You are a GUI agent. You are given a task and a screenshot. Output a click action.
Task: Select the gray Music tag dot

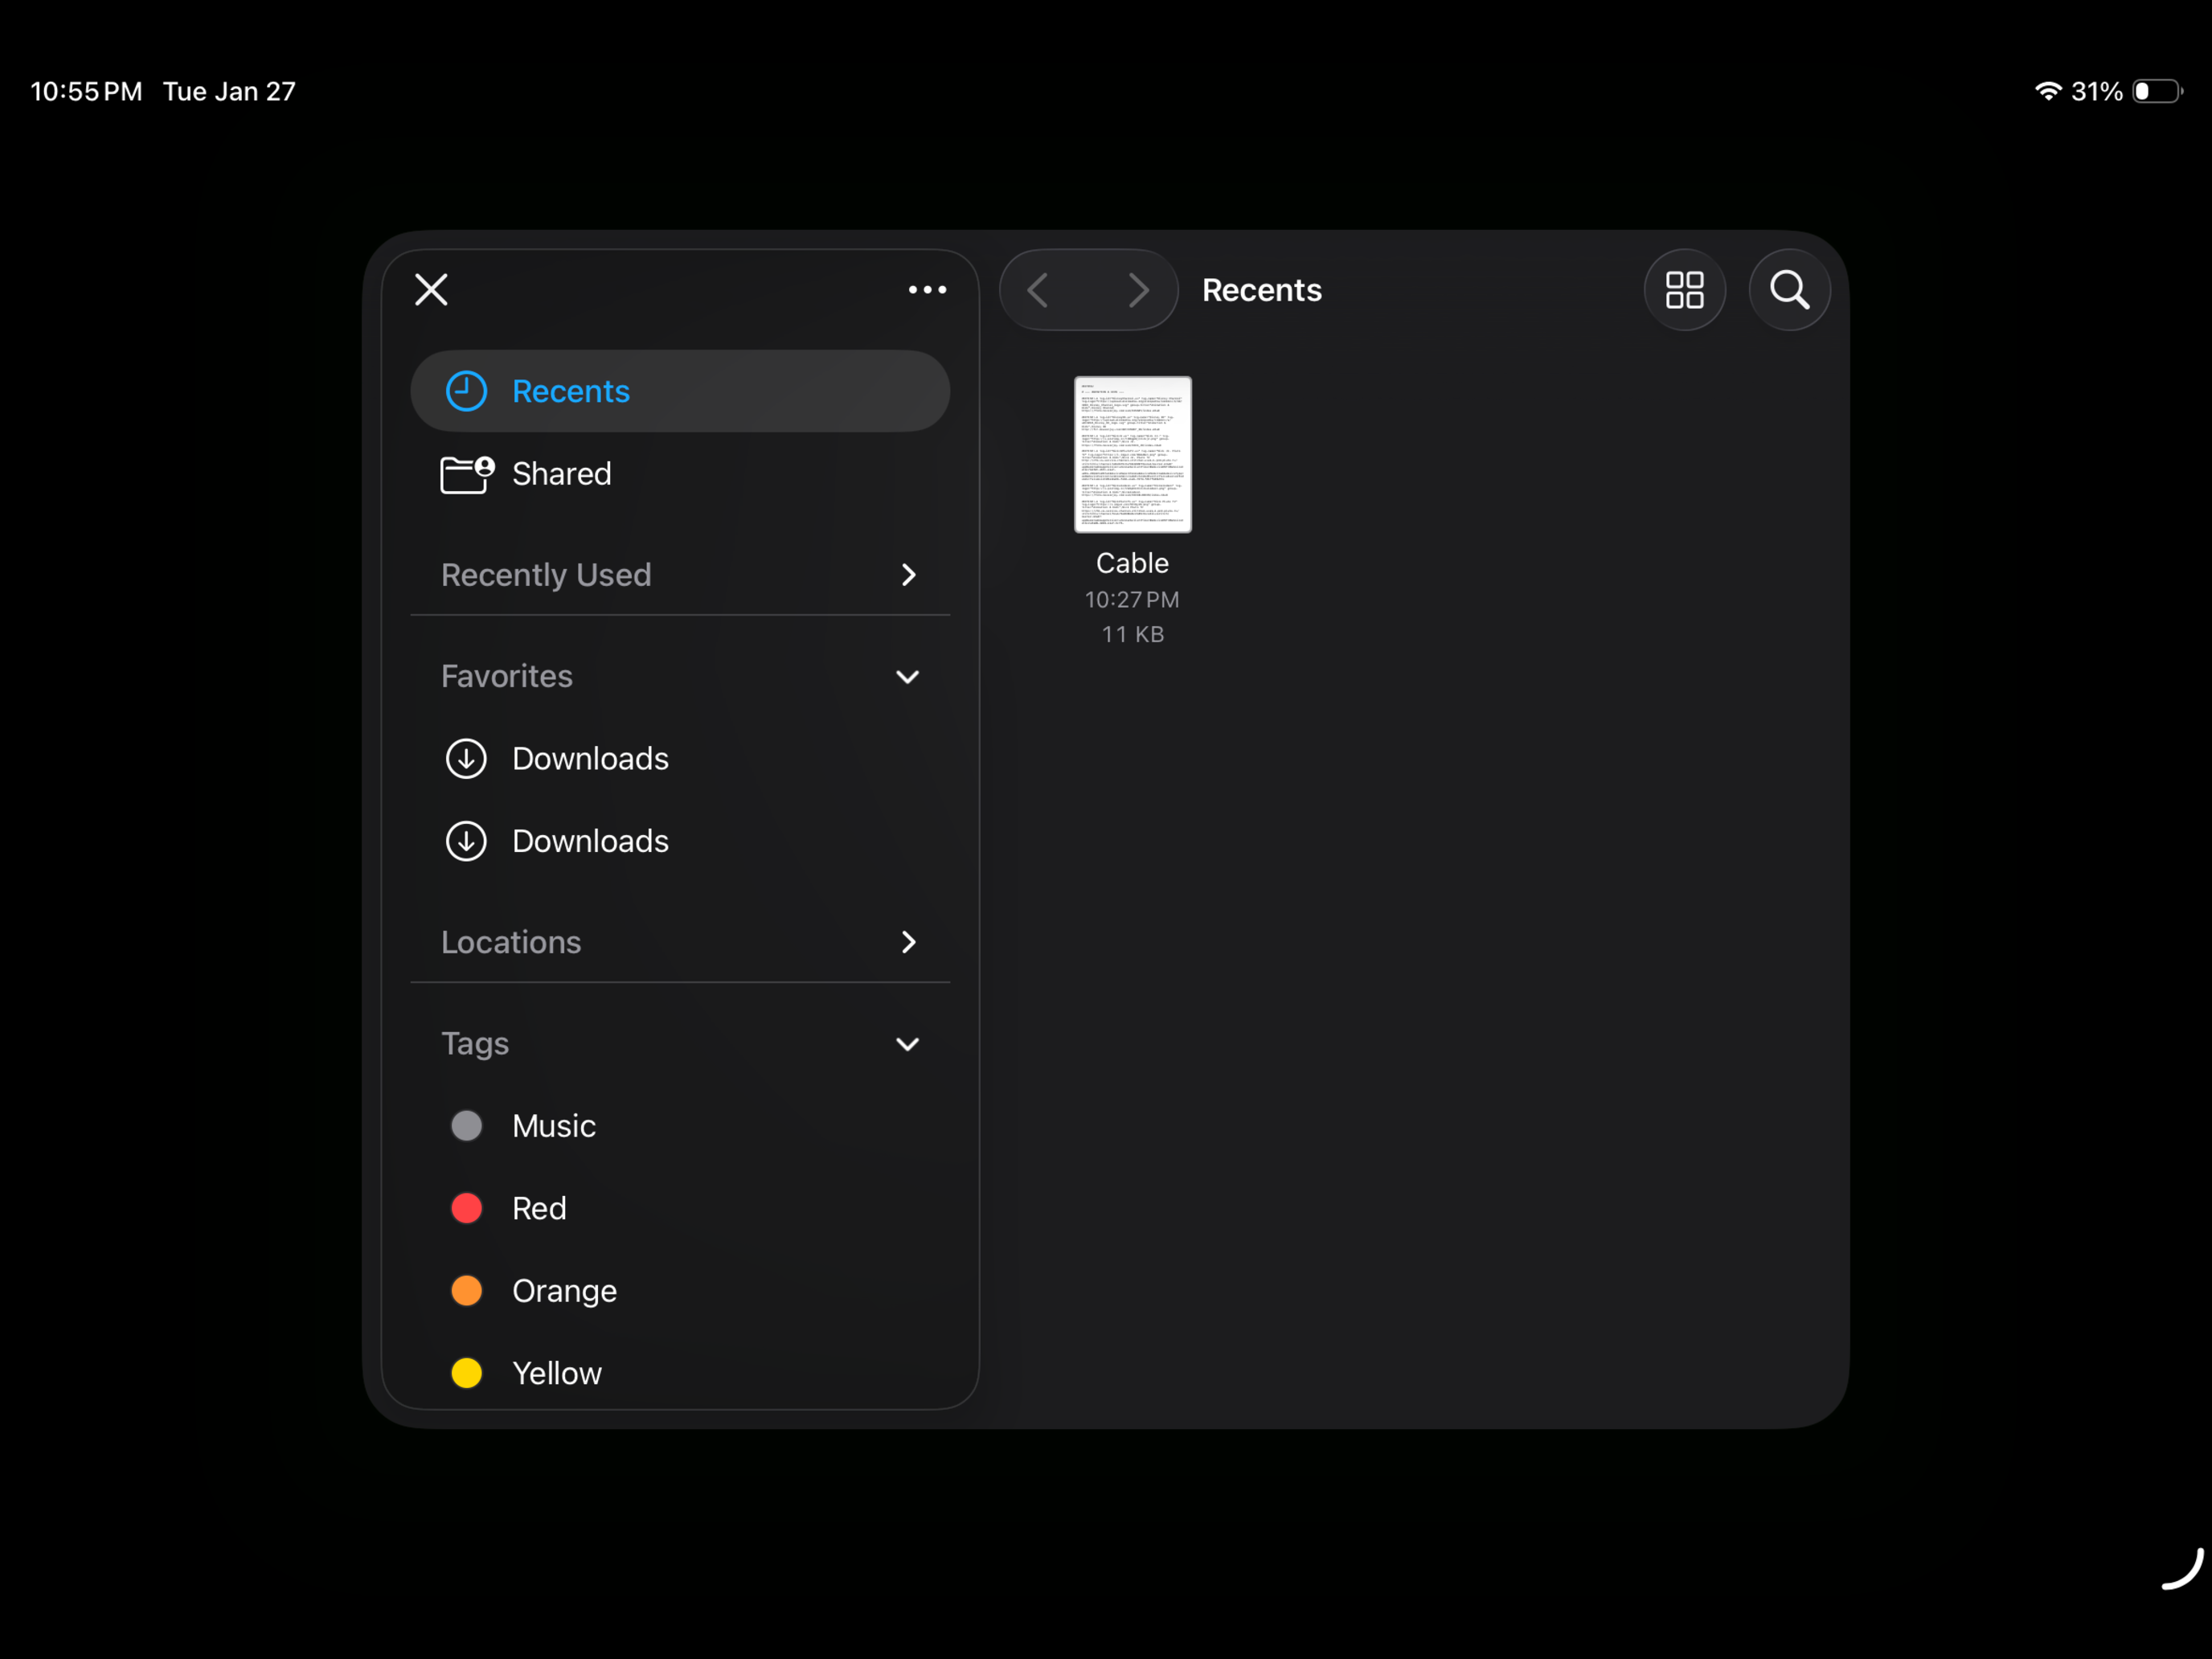coord(466,1126)
